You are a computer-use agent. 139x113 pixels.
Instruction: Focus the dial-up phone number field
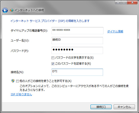click(77, 31)
